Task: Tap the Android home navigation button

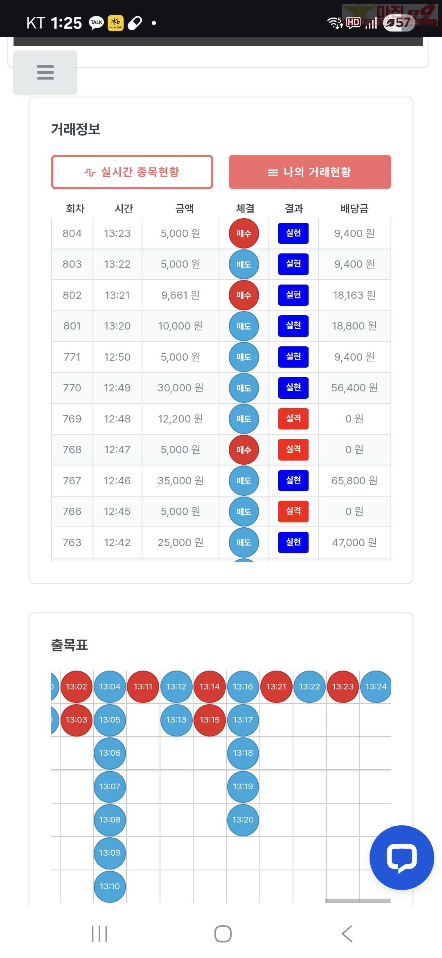Action: click(223, 934)
